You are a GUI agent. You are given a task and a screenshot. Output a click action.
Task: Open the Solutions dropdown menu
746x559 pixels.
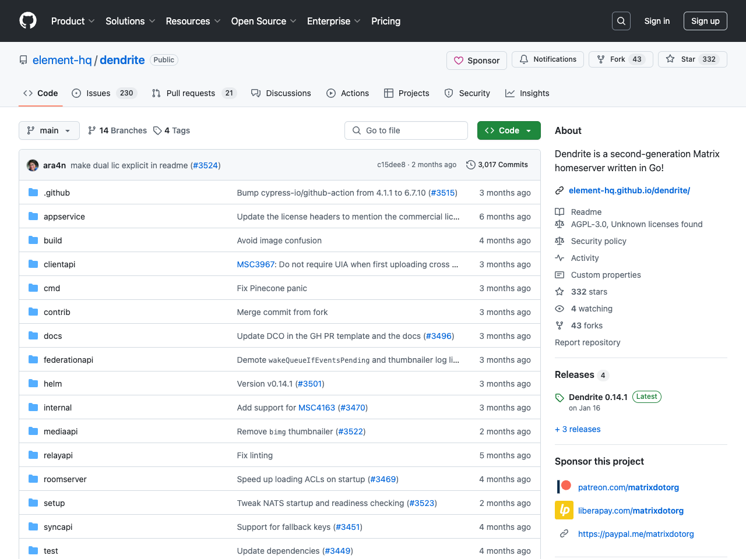click(131, 21)
